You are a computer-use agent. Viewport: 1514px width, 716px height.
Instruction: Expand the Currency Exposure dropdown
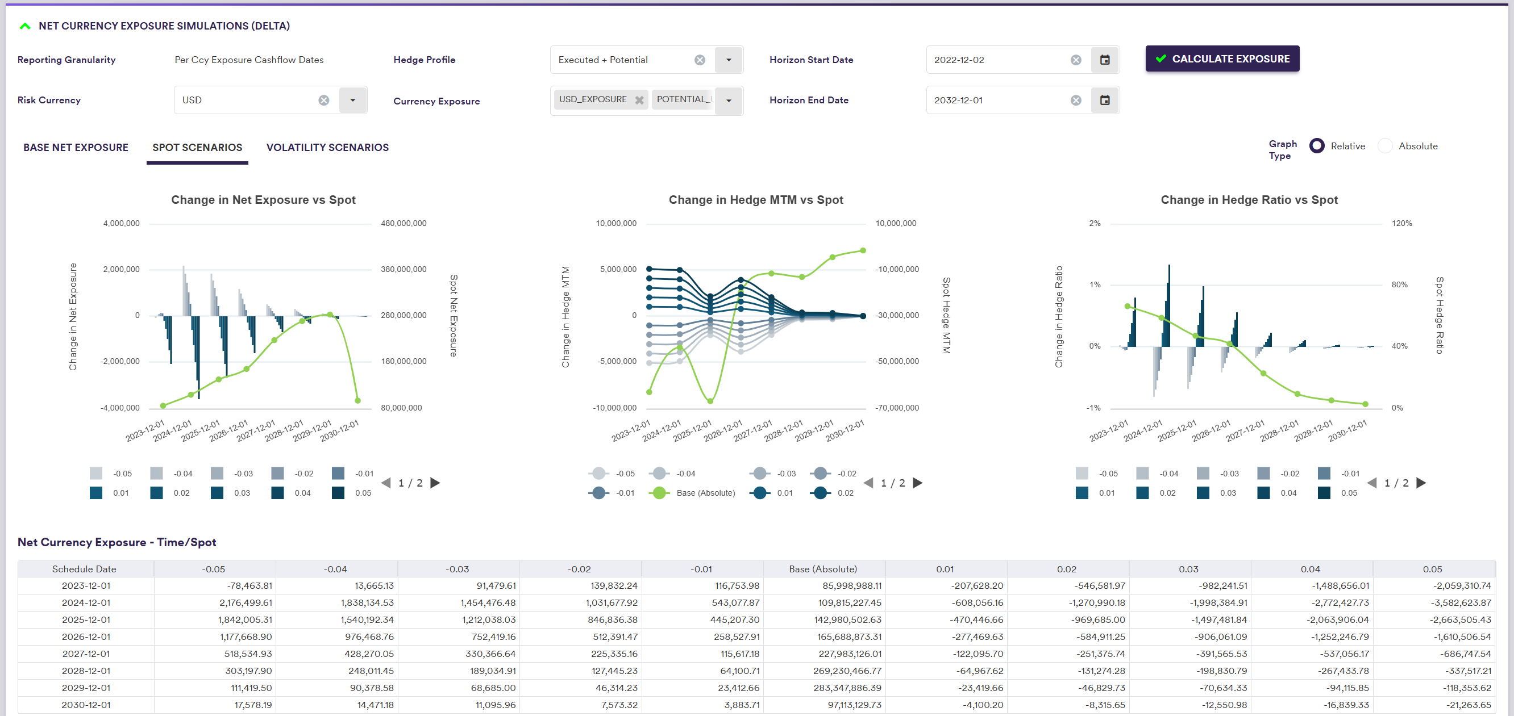(728, 101)
